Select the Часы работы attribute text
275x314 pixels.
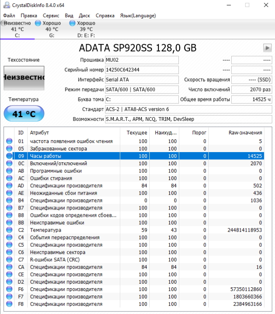(45, 156)
